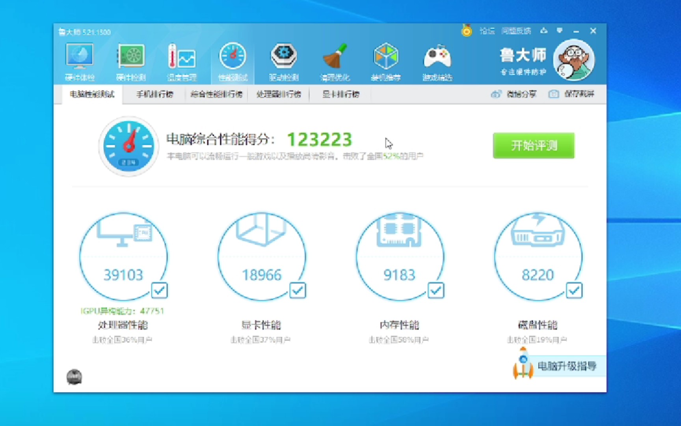This screenshot has width=681, height=426.
Task: Close the 鲁大师 window
Action: click(x=593, y=31)
